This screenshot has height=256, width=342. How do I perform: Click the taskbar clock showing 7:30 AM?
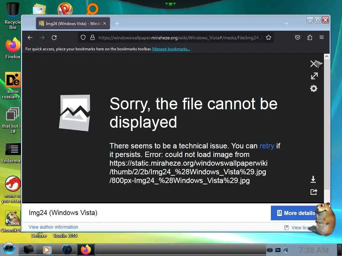tap(314, 250)
